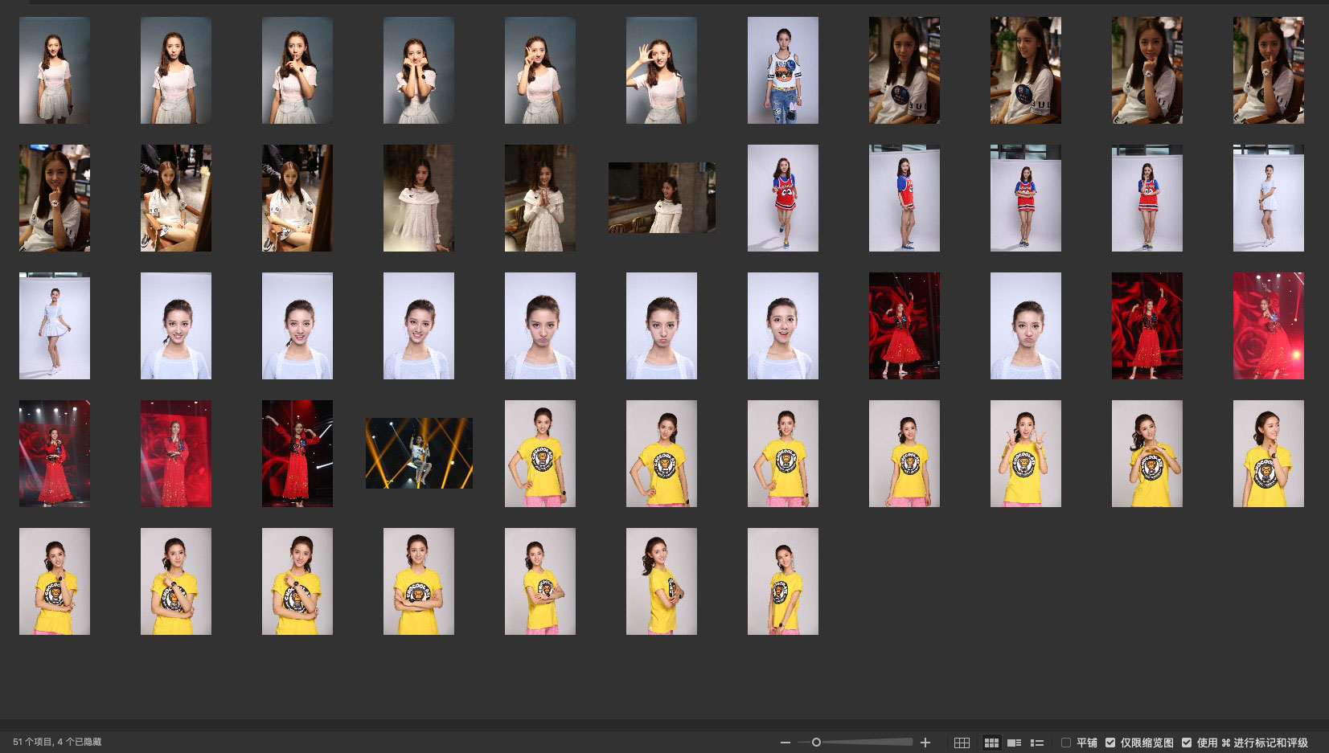Select the landscape stage photo with orange light beams
Screen dimensions: 1329x753
point(419,453)
